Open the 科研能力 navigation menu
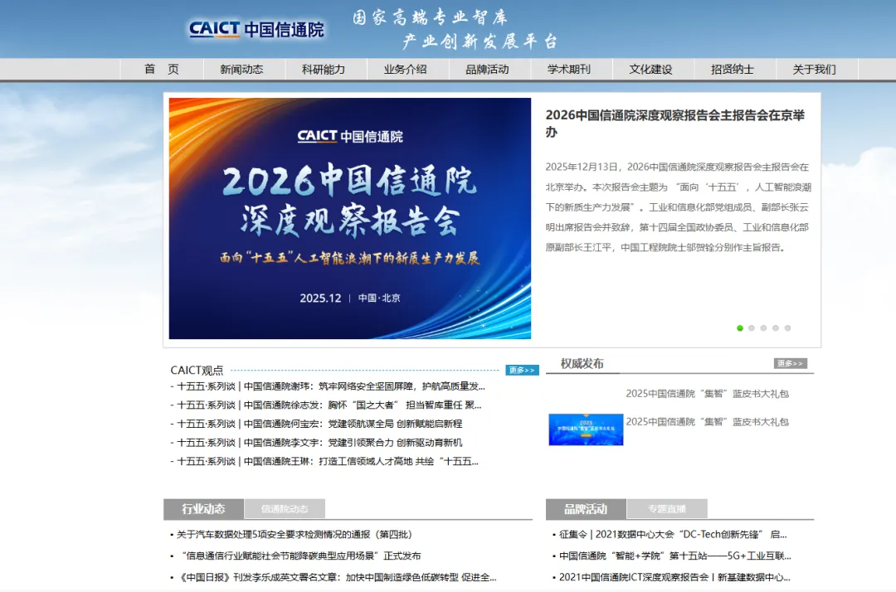 point(324,69)
